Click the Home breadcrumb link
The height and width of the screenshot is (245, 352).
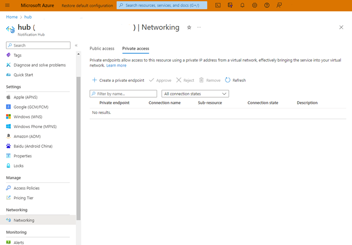point(12,17)
